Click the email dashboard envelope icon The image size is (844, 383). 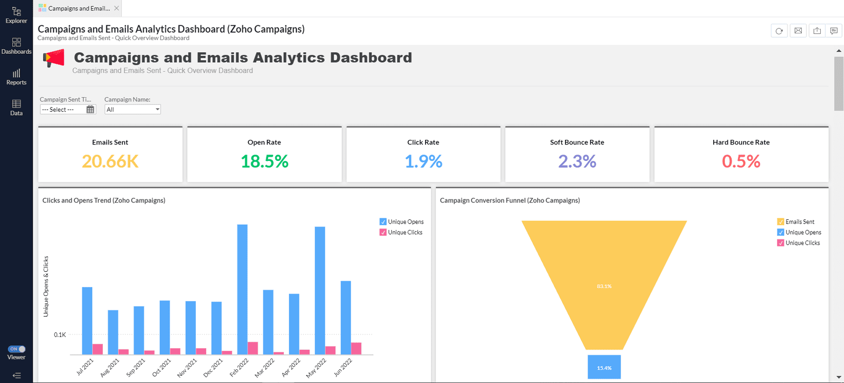pos(798,31)
